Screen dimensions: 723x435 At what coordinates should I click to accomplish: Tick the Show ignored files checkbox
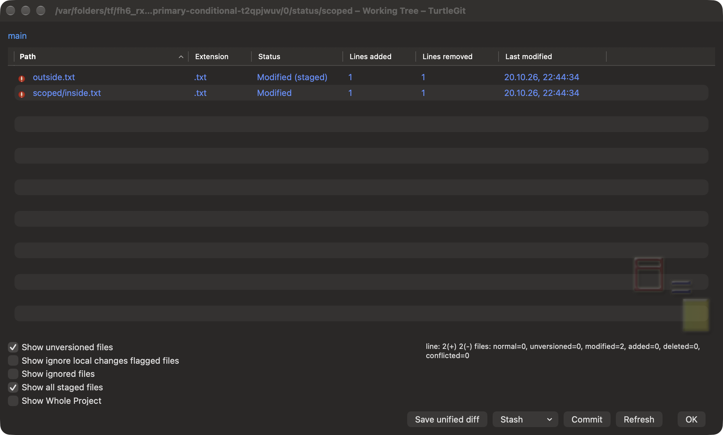(13, 374)
